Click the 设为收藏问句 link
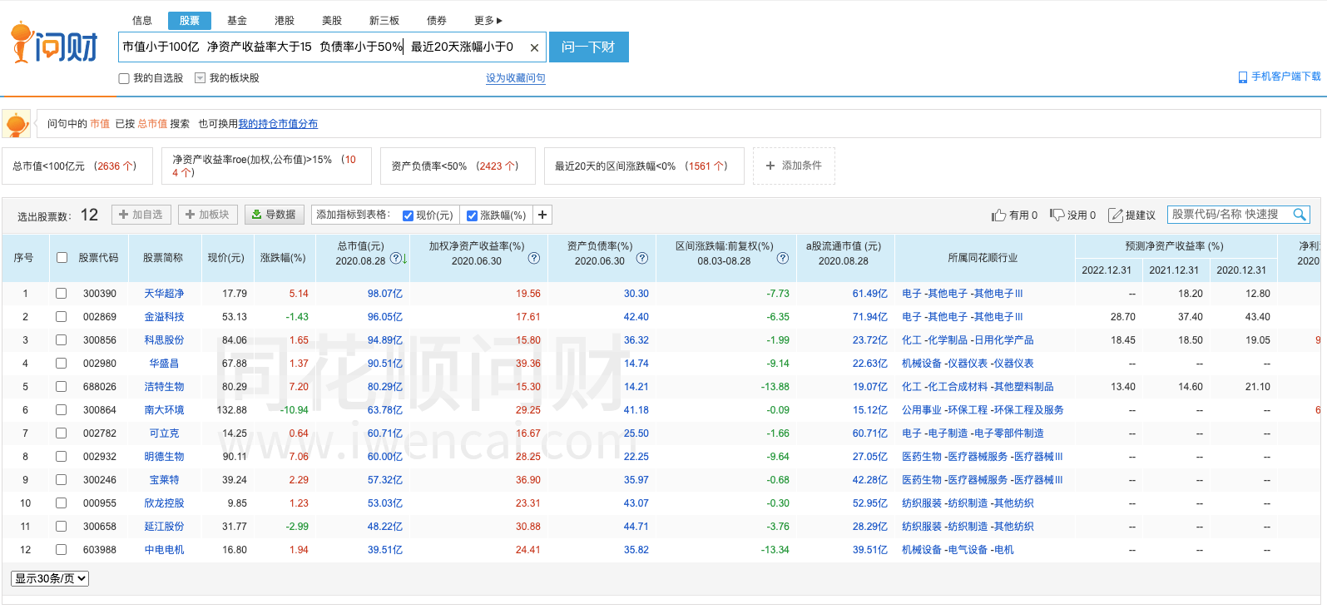The width and height of the screenshot is (1327, 614). pos(516,78)
